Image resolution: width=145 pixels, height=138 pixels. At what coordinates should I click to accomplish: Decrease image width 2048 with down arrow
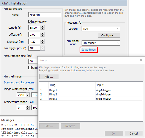[28, 96]
